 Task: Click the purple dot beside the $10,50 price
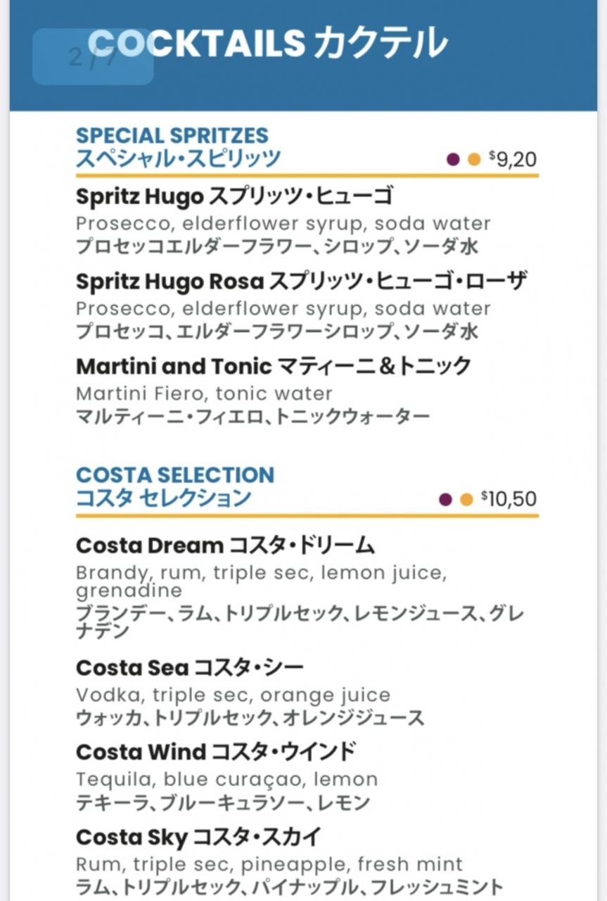point(445,500)
